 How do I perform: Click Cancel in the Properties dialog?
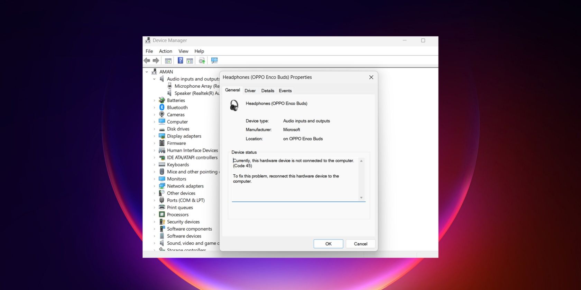pyautogui.click(x=360, y=244)
